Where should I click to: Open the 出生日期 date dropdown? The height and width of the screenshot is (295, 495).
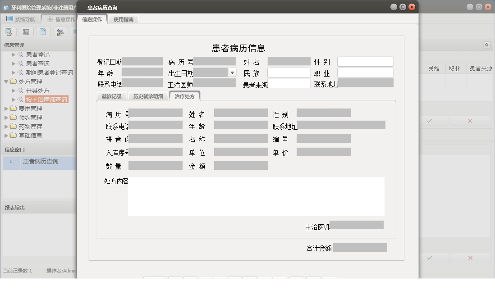pos(232,72)
